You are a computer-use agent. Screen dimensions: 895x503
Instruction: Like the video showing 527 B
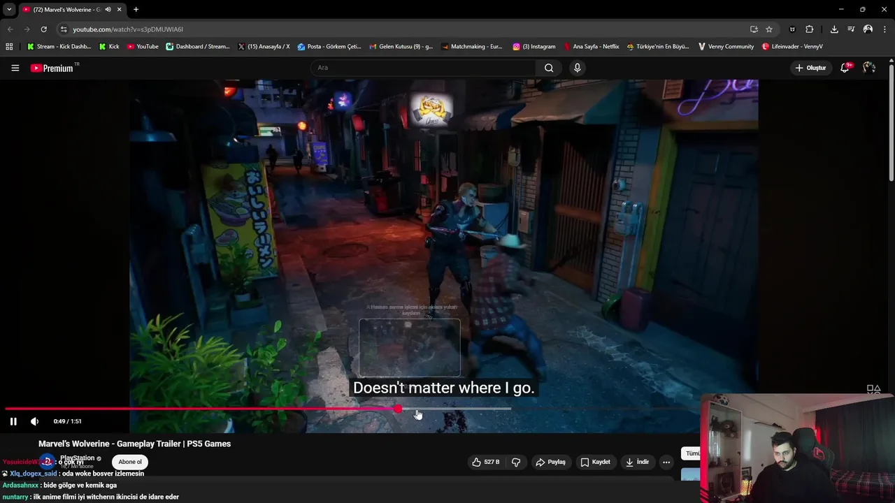tap(487, 462)
